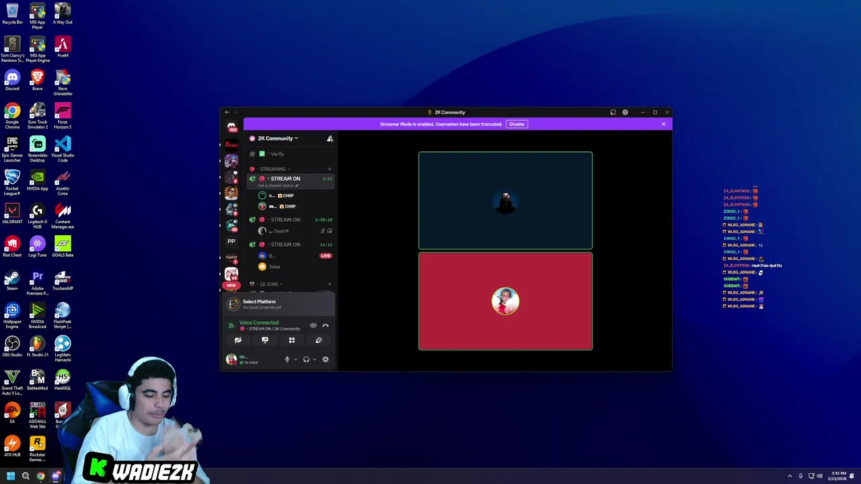This screenshot has height=484, width=861.
Task: Open Logitech G HUB desktop shortcut
Action: pos(38,216)
